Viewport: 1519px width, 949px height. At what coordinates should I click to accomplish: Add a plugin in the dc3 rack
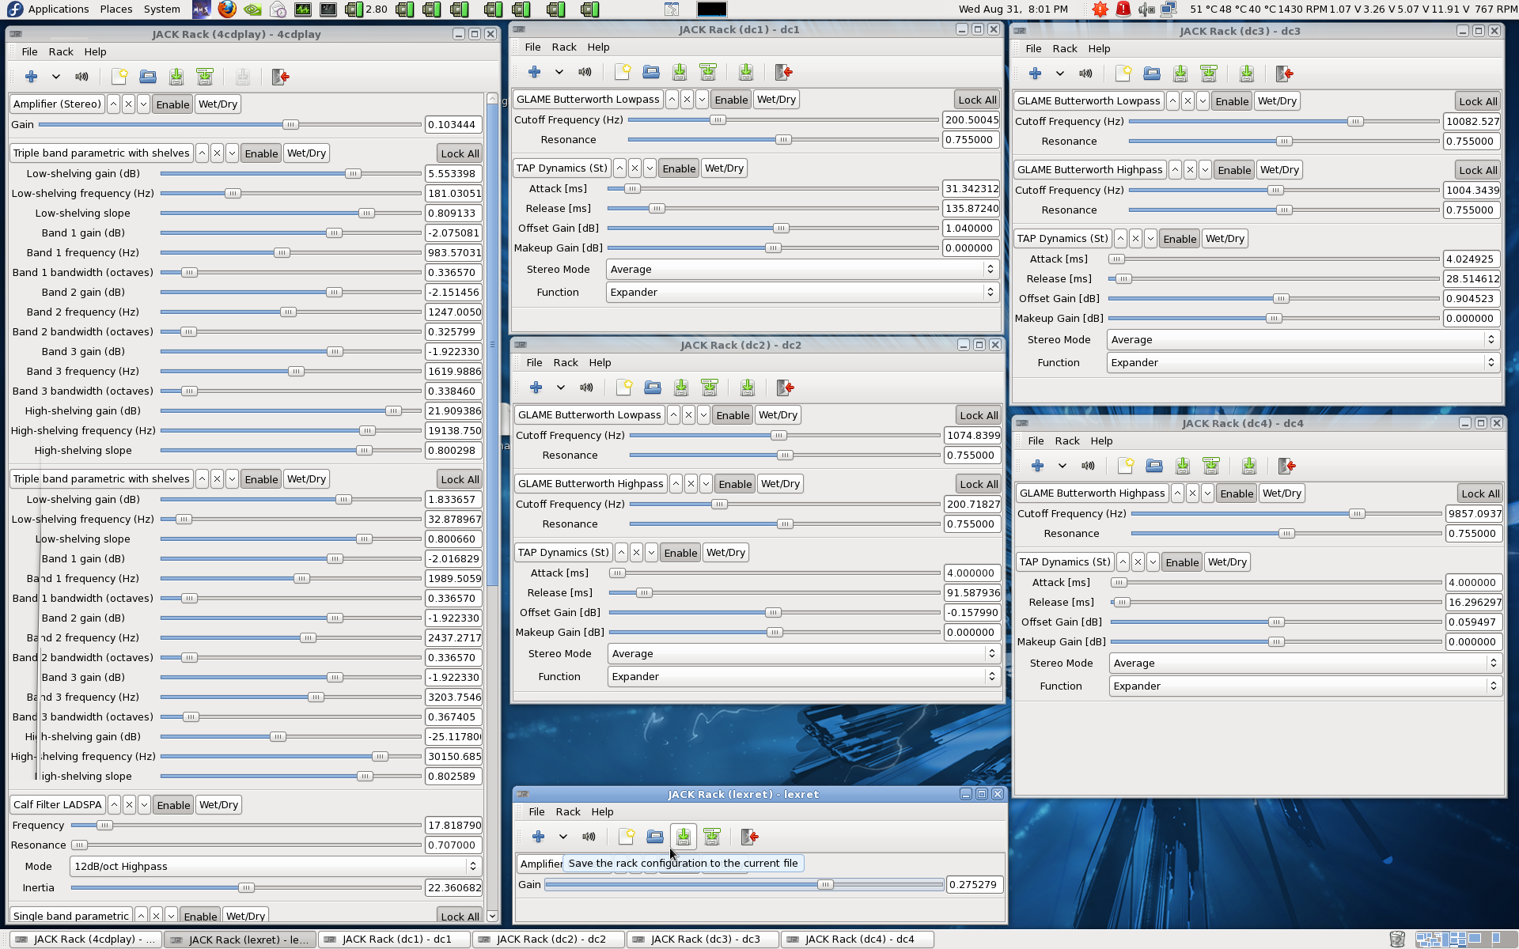tap(1035, 74)
